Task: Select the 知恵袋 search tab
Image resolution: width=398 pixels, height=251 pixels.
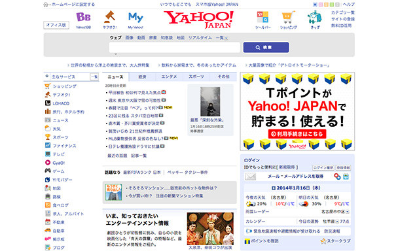Action: pos(167,38)
